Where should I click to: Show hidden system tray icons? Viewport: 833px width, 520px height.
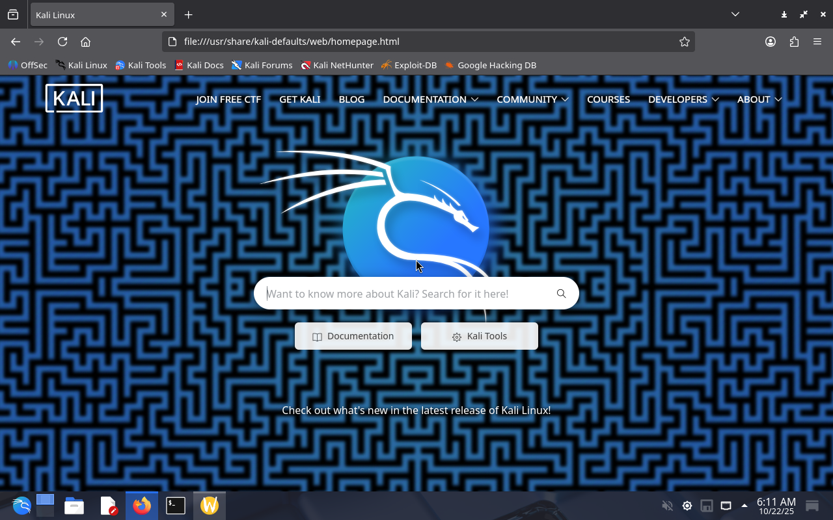[744, 506]
